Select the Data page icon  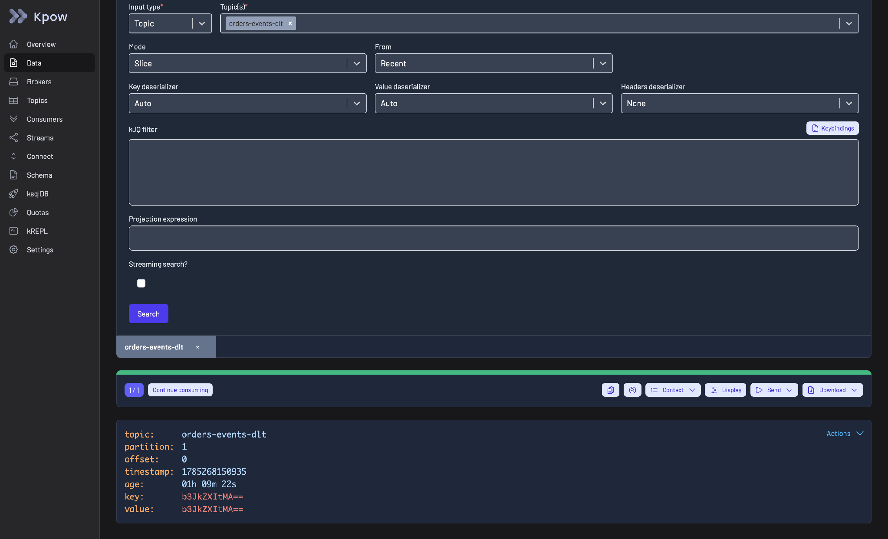pyautogui.click(x=13, y=63)
